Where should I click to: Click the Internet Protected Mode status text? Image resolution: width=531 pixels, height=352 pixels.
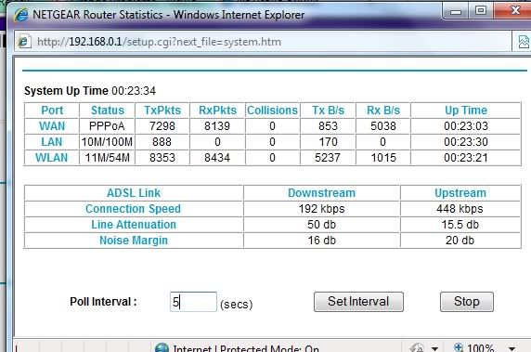[x=246, y=348]
